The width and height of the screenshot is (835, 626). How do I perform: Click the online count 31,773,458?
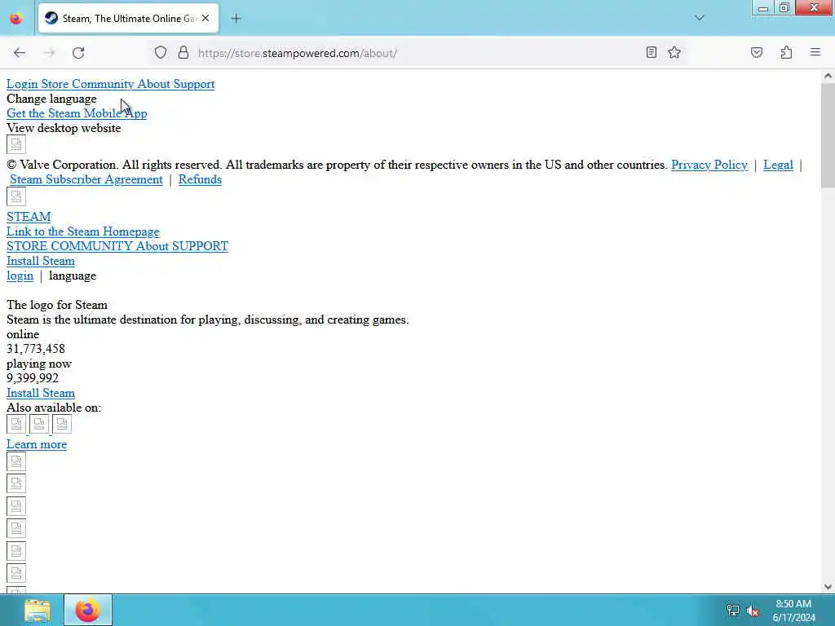pyautogui.click(x=36, y=349)
